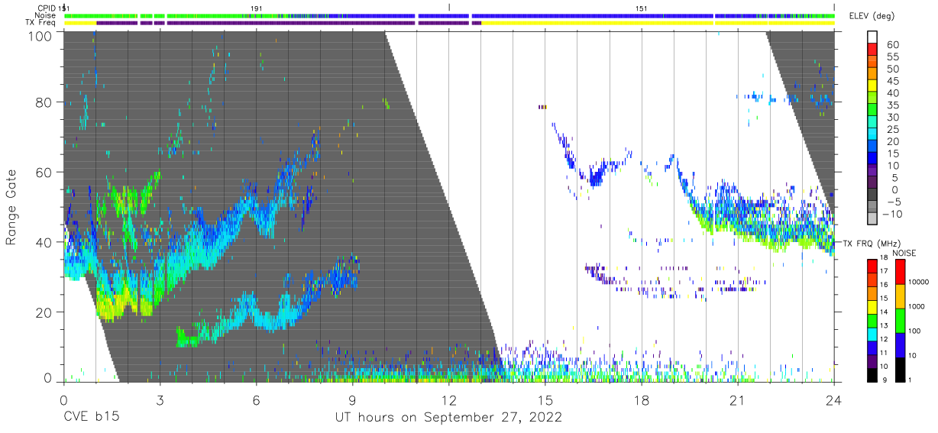938x433 pixels.
Task: Pick the red top segment of the NOISE colorbar
Action: [x=900, y=272]
